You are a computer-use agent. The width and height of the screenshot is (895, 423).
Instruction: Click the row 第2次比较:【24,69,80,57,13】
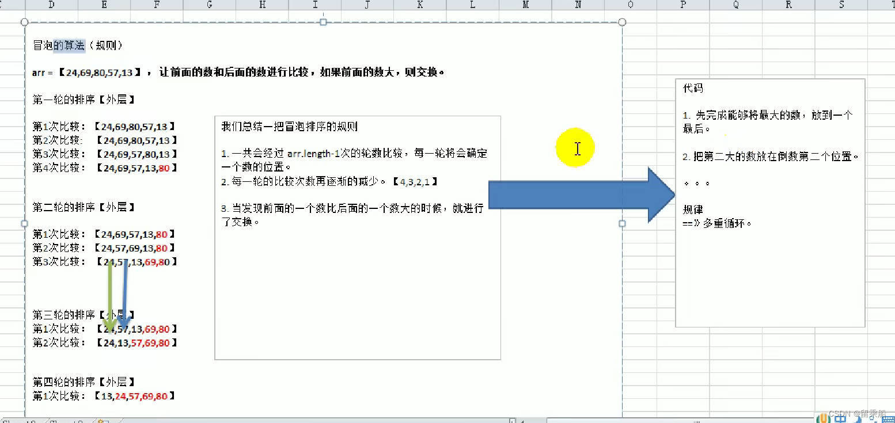coord(105,140)
